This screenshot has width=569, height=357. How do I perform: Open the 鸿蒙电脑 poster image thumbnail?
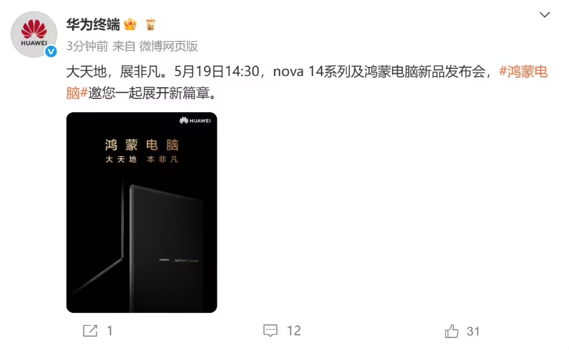coord(141,213)
